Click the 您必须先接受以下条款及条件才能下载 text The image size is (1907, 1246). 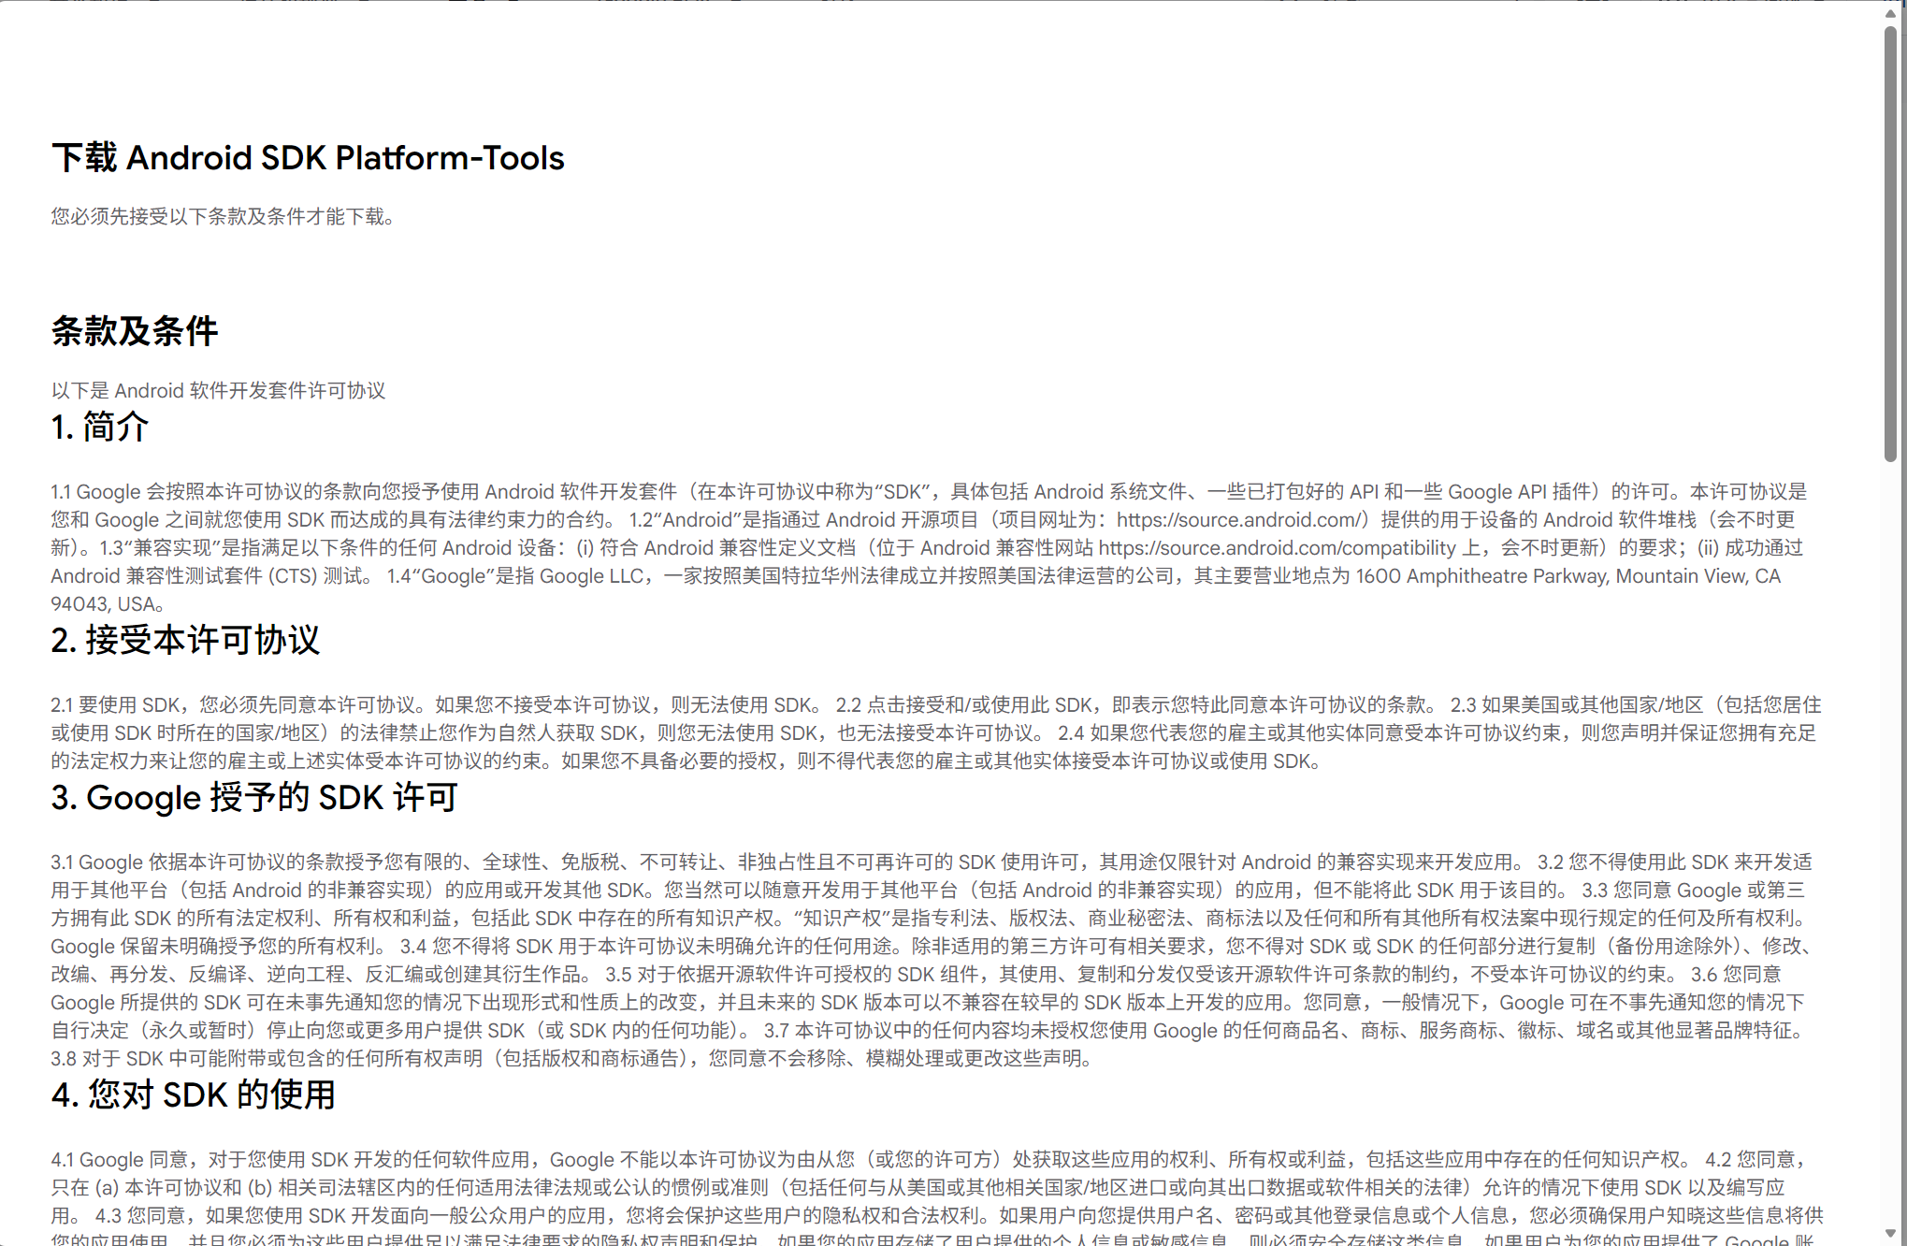pos(222,217)
